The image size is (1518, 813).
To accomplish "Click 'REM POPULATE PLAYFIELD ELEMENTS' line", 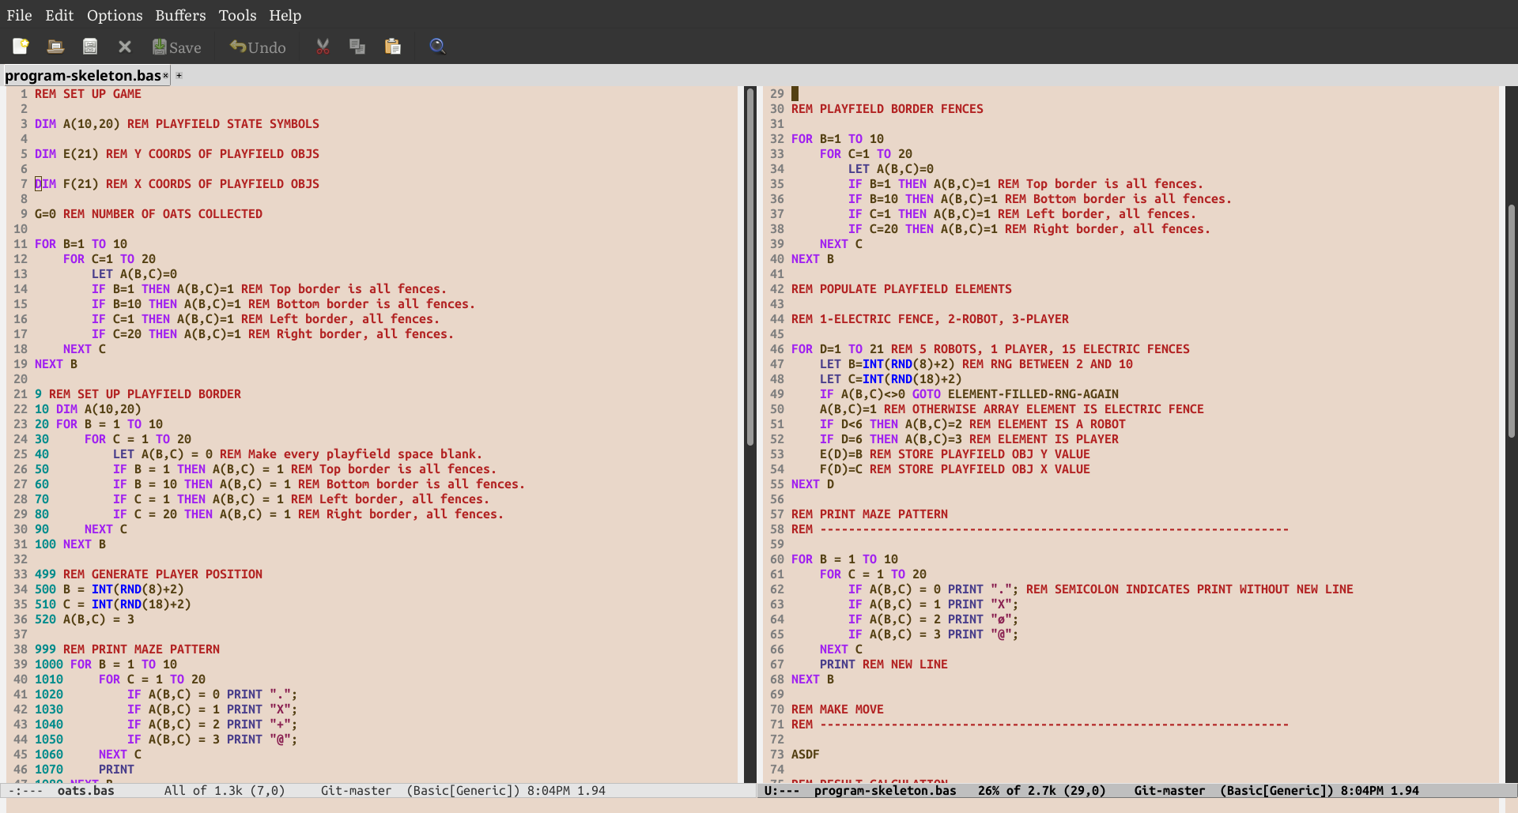I will [901, 289].
